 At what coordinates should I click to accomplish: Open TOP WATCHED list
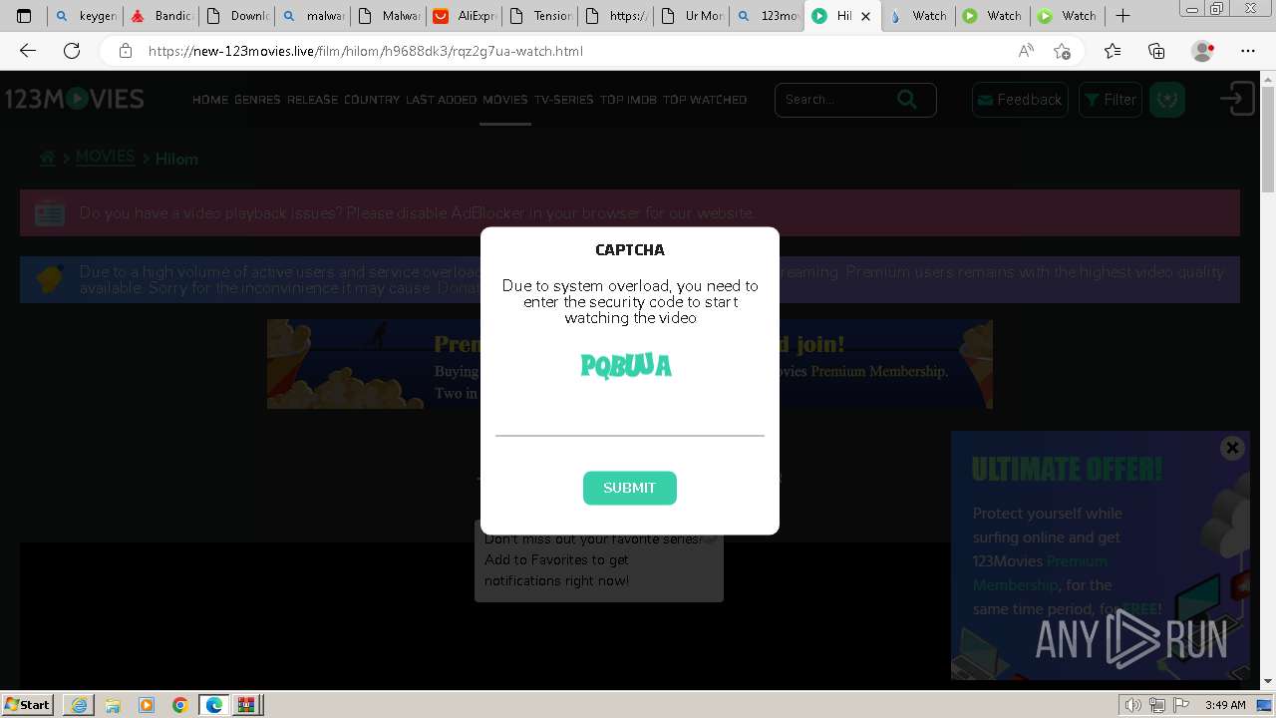point(705,100)
